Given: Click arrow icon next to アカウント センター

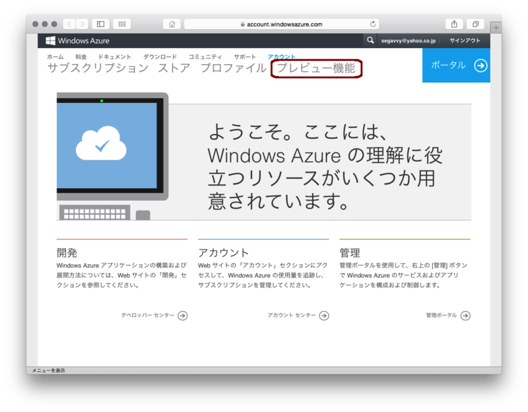Looking at the screenshot, I should 324,316.
